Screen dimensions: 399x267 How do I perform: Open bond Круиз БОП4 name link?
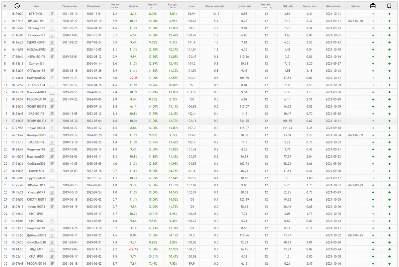(36, 128)
